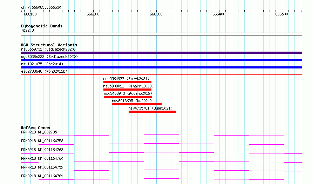Open the dgv6536n223 (Sedlazeck2020) variant label
This screenshot has width=312, height=184.
49,57
